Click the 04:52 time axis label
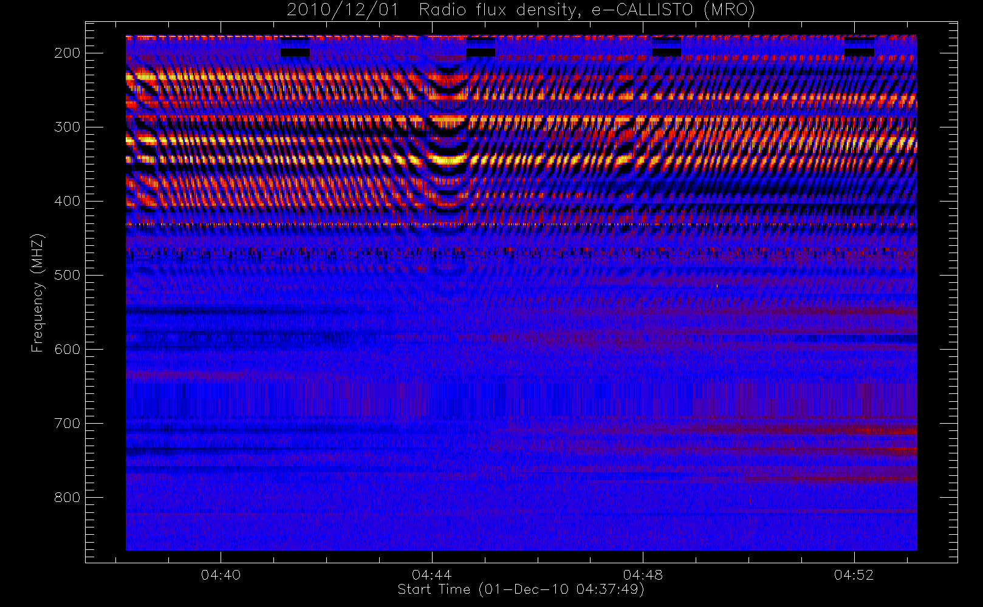 click(x=854, y=574)
